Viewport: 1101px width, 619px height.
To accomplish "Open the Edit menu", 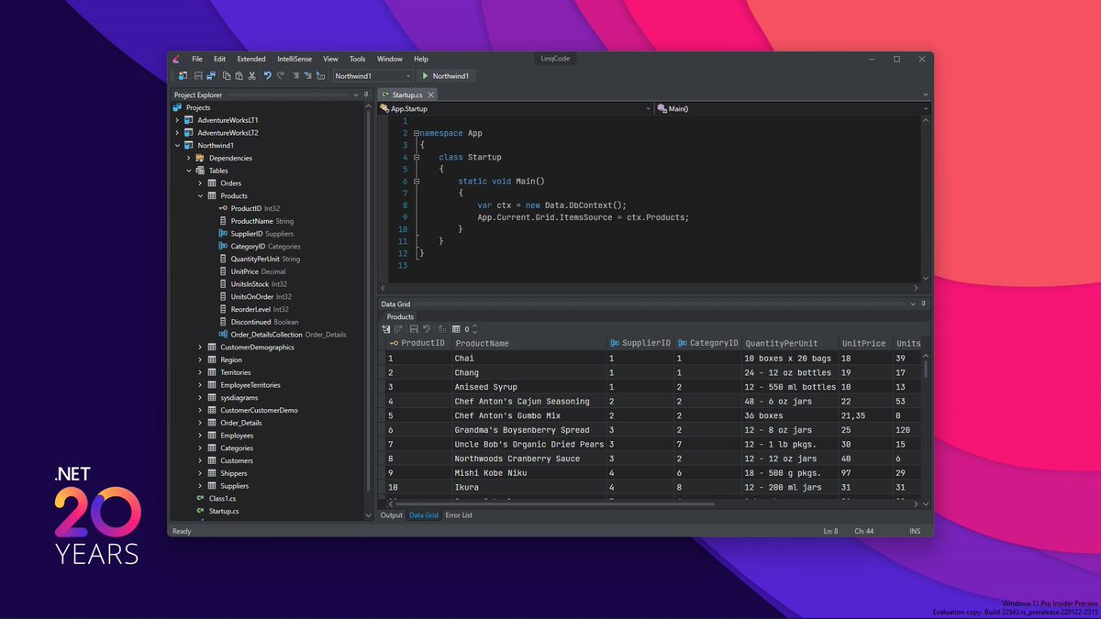I will coord(220,59).
